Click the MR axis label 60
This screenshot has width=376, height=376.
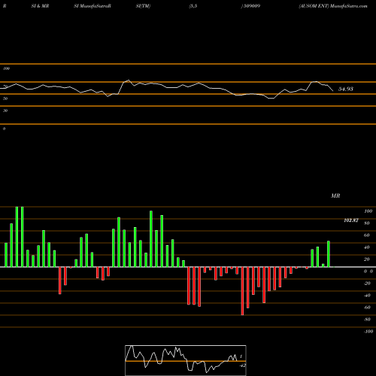[366, 235]
